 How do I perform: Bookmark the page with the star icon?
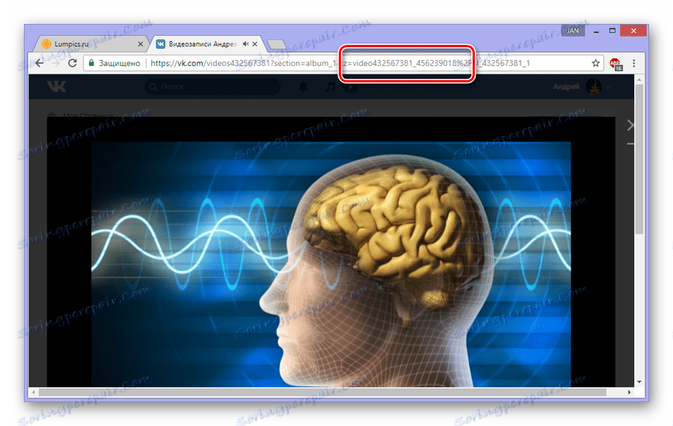coord(595,63)
